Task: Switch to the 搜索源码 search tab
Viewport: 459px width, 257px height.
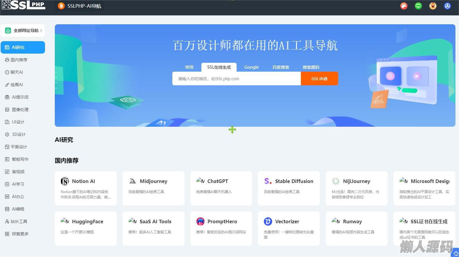Action: click(x=311, y=67)
